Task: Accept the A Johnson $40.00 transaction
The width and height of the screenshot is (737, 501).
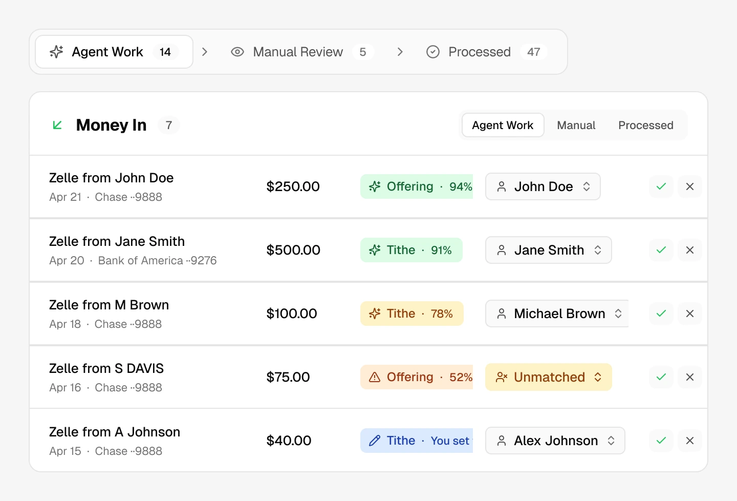Action: (661, 441)
